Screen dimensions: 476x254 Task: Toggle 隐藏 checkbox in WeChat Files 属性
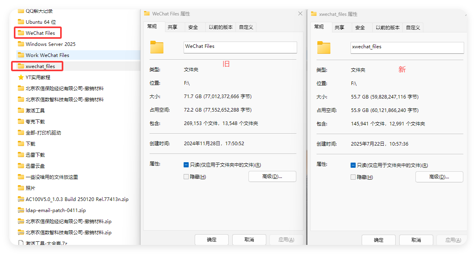186,177
